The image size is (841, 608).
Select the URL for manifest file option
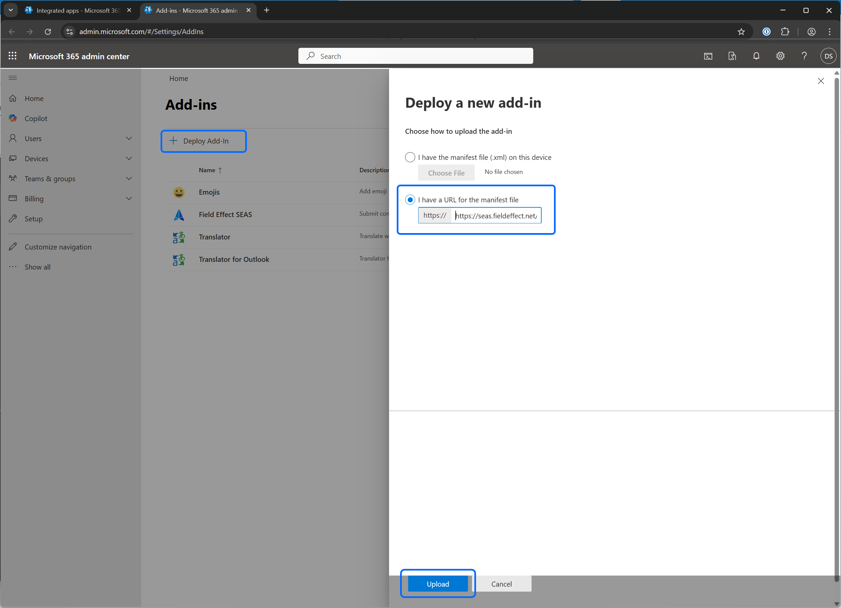(x=410, y=200)
